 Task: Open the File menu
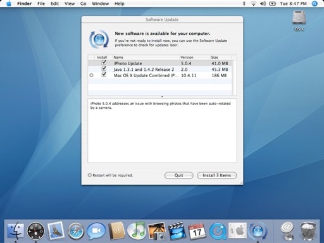pyautogui.click(x=41, y=4)
